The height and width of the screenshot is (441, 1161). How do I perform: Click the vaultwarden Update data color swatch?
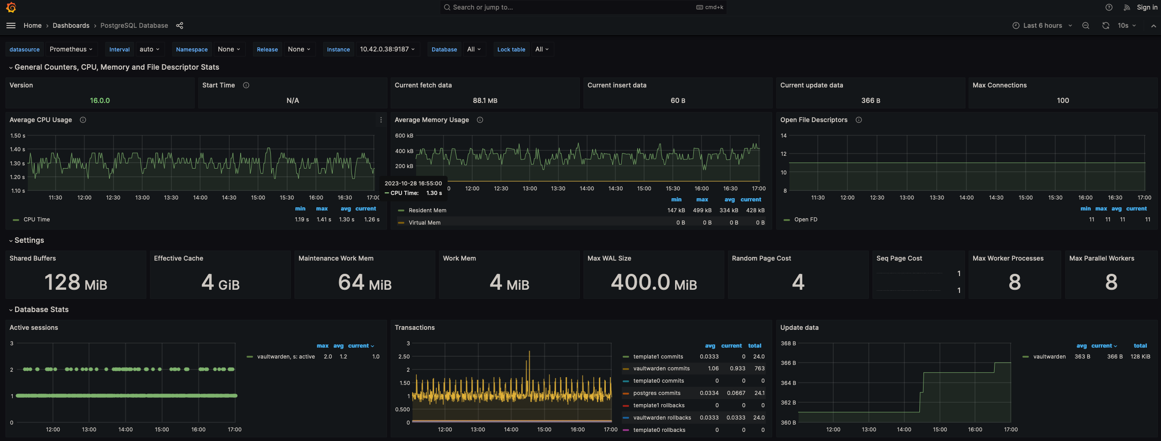point(1026,357)
